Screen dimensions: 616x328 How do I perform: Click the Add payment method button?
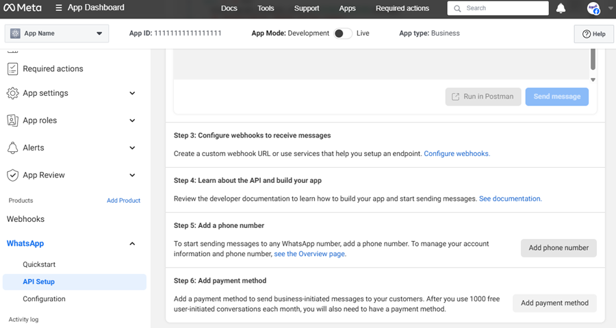click(554, 303)
